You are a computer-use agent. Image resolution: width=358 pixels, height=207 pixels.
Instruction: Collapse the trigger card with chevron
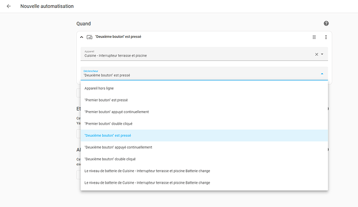point(81,37)
